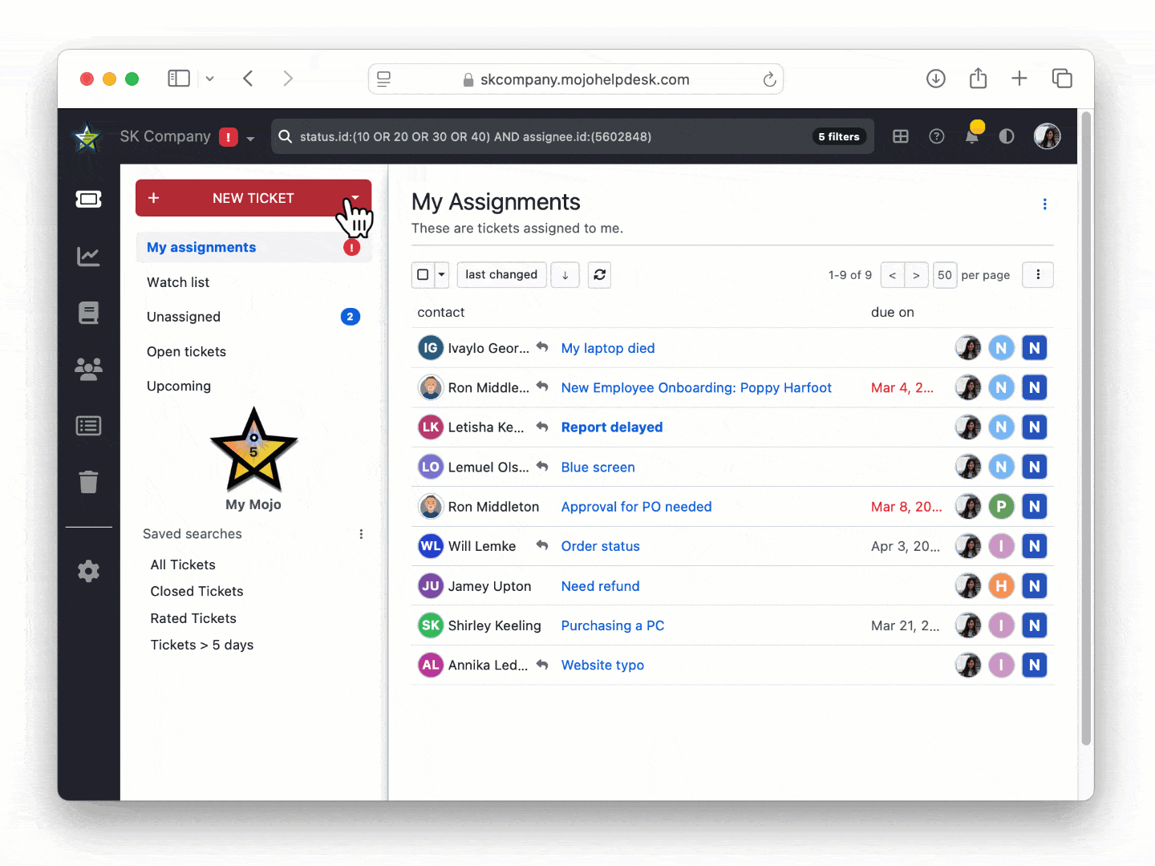Expand the SK Company dropdown caret
This screenshot has height=866, width=1155.
point(250,138)
